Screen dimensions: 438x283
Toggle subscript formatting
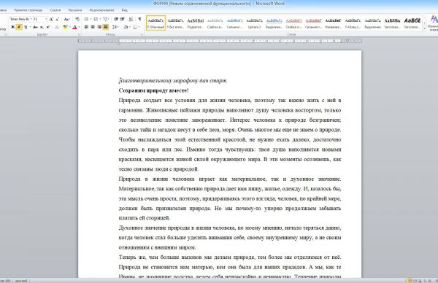pos(42,27)
